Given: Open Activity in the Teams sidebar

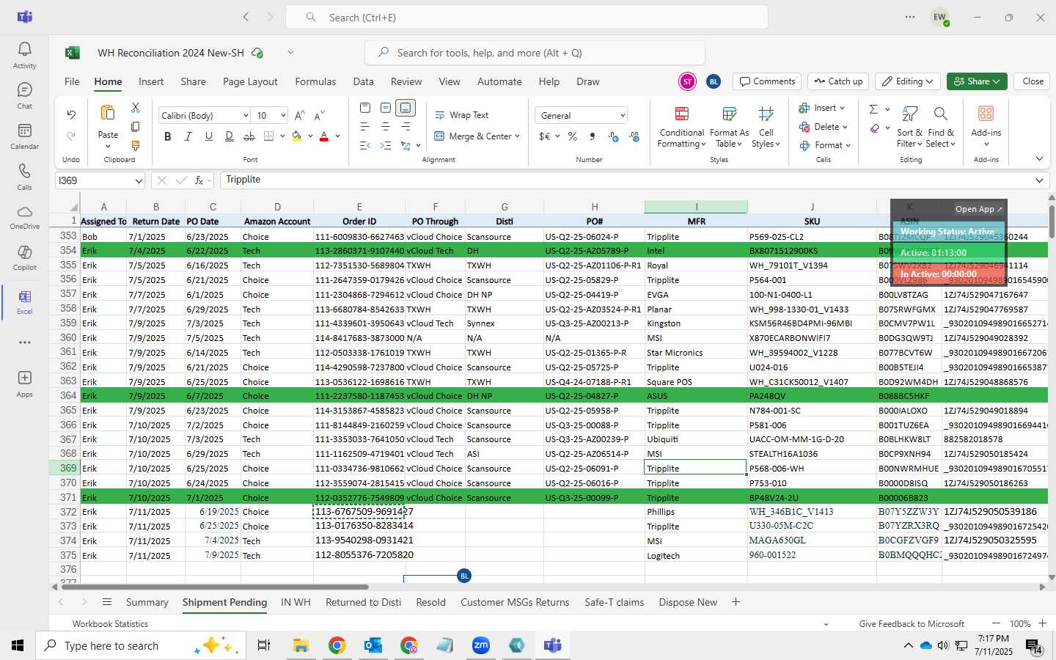Looking at the screenshot, I should pyautogui.click(x=24, y=55).
